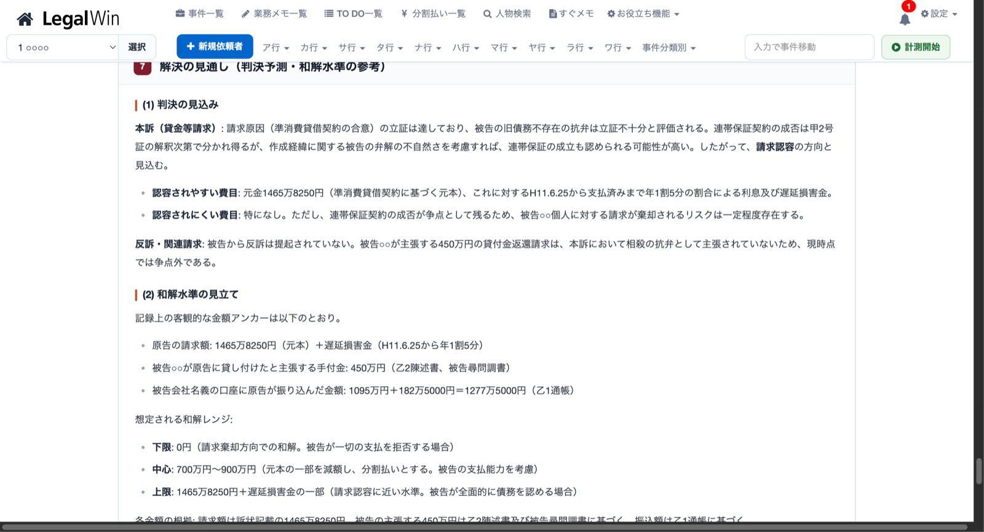
Task: Open the notification bell
Action: click(905, 20)
